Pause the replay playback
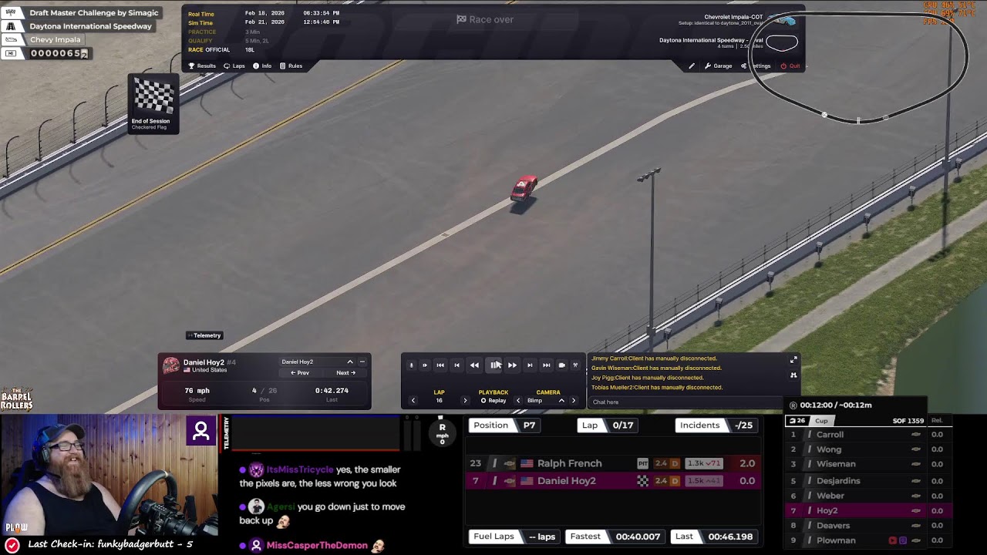 pyautogui.click(x=494, y=365)
